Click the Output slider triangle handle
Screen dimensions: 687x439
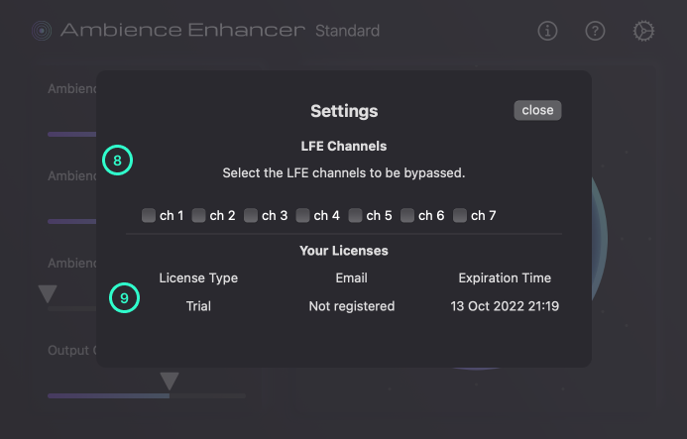coord(170,381)
